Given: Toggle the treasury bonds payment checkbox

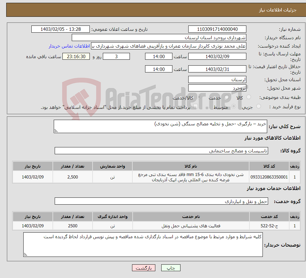Looking at the screenshot, I should tap(195, 106).
